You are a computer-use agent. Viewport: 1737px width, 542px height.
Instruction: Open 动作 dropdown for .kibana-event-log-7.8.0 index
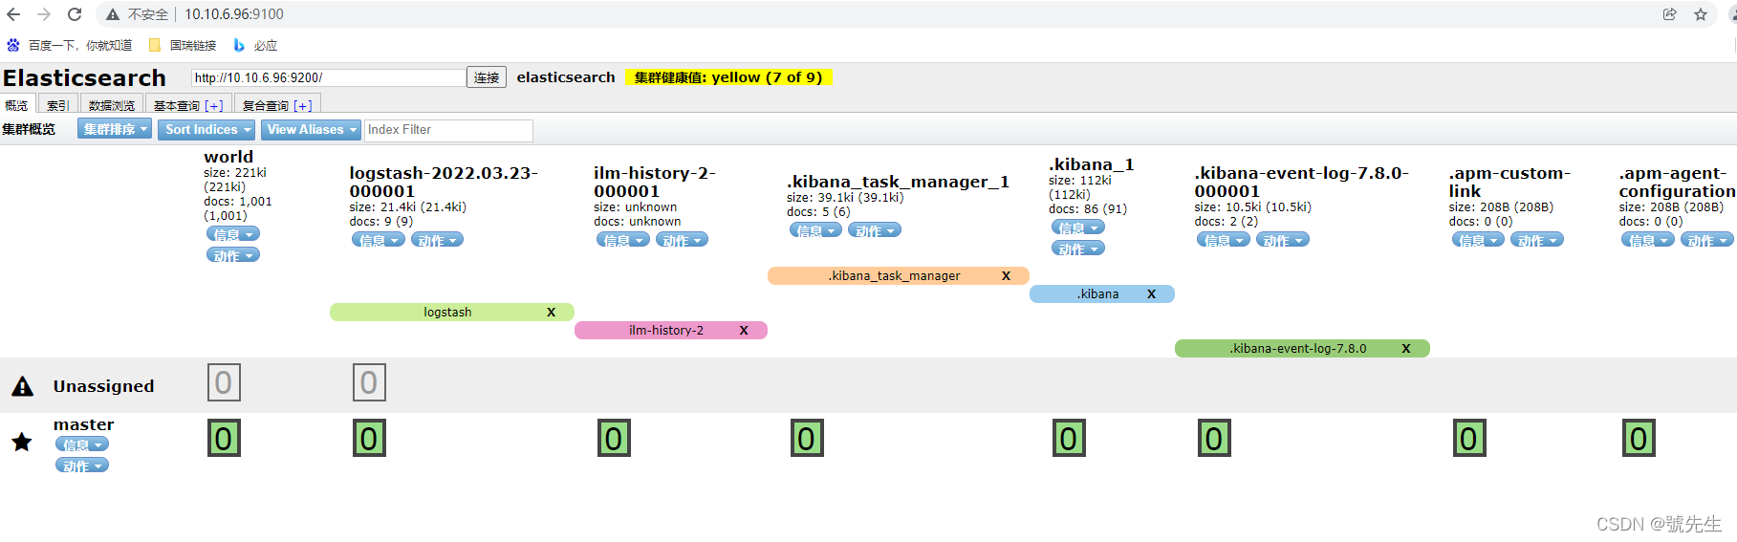pos(1283,240)
